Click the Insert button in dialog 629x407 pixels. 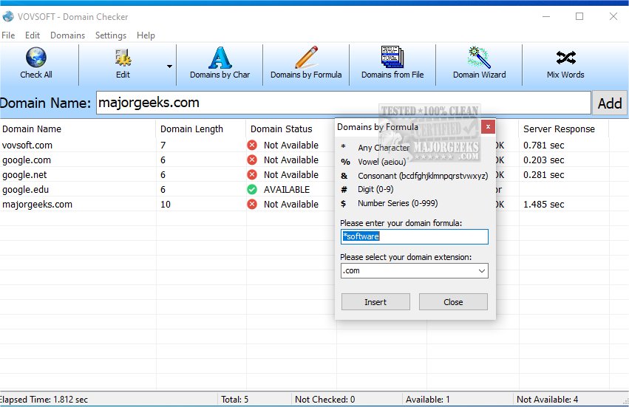click(375, 302)
